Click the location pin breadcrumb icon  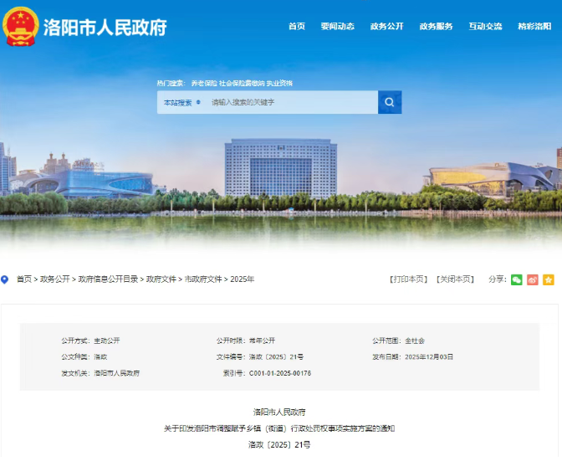click(5, 279)
